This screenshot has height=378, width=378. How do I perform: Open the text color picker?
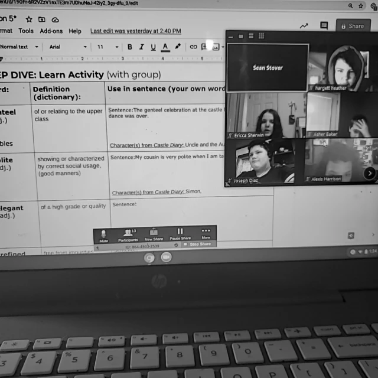click(165, 47)
